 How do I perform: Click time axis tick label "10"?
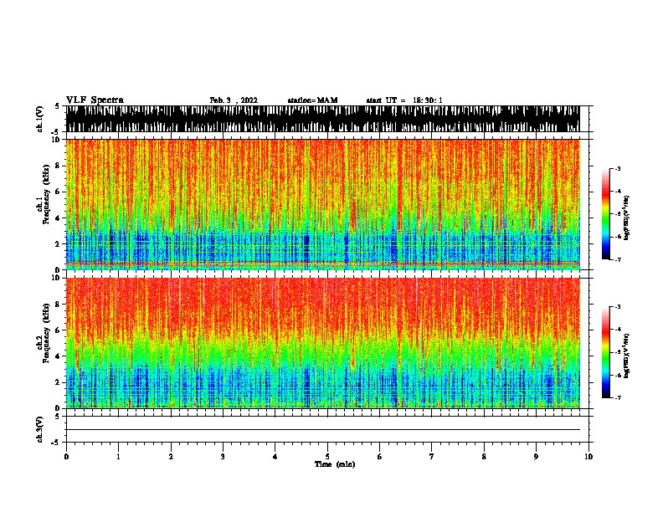click(588, 457)
